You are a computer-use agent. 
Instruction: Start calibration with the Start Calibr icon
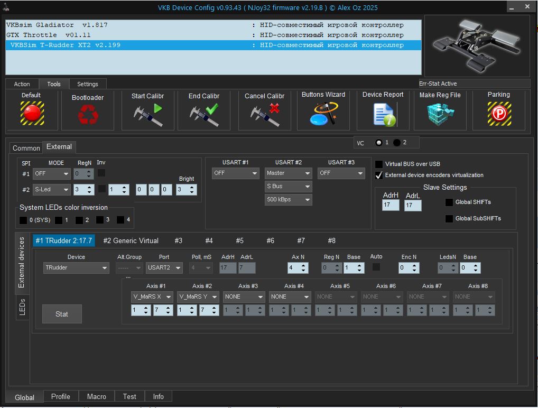[x=148, y=115]
